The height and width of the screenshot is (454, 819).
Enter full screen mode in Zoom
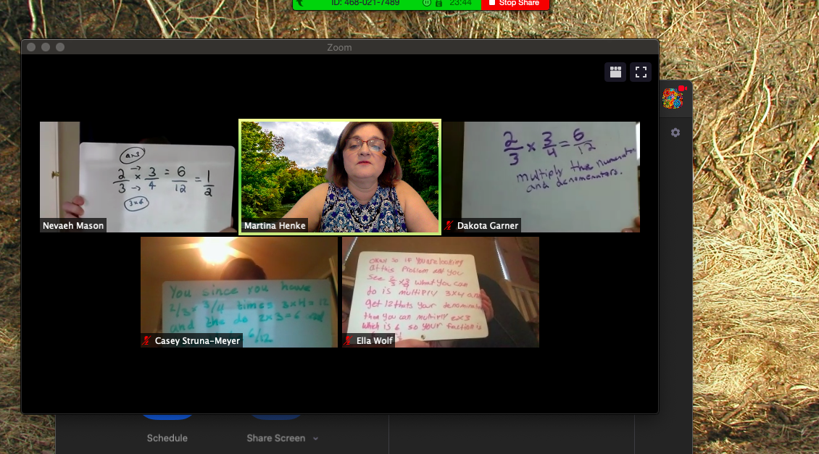coord(641,72)
